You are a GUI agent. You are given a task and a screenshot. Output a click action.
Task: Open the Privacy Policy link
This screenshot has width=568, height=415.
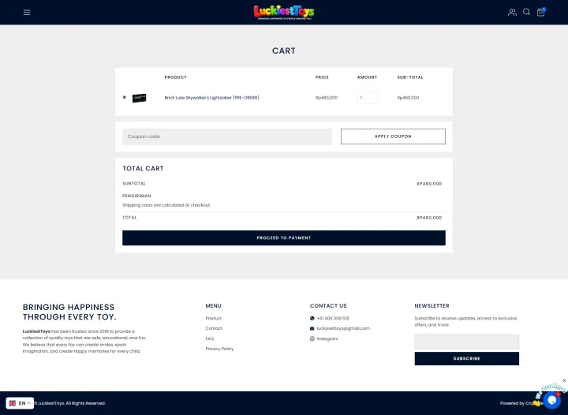point(219,349)
